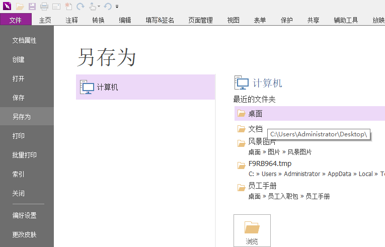Click the open folder icon in quick toolbar
The width and height of the screenshot is (385, 247).
click(x=20, y=7)
